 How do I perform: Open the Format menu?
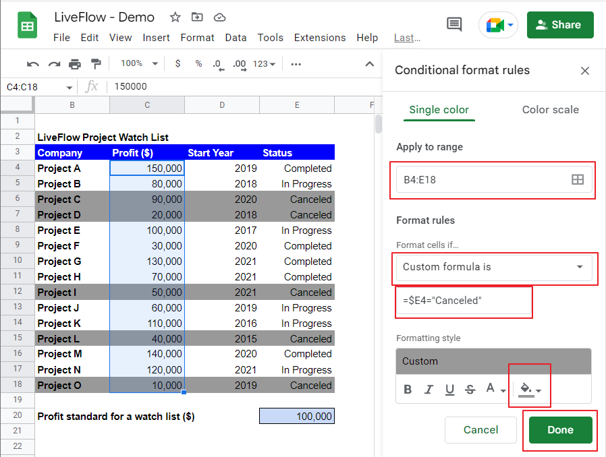click(x=197, y=38)
